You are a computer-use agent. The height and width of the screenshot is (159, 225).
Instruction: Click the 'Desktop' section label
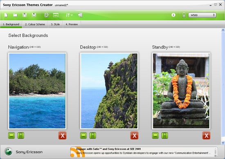tap(88, 47)
